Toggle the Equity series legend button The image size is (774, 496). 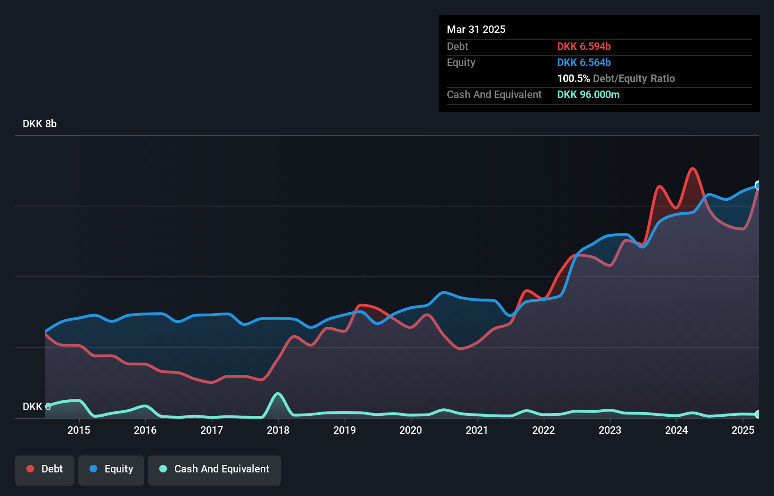tap(111, 470)
